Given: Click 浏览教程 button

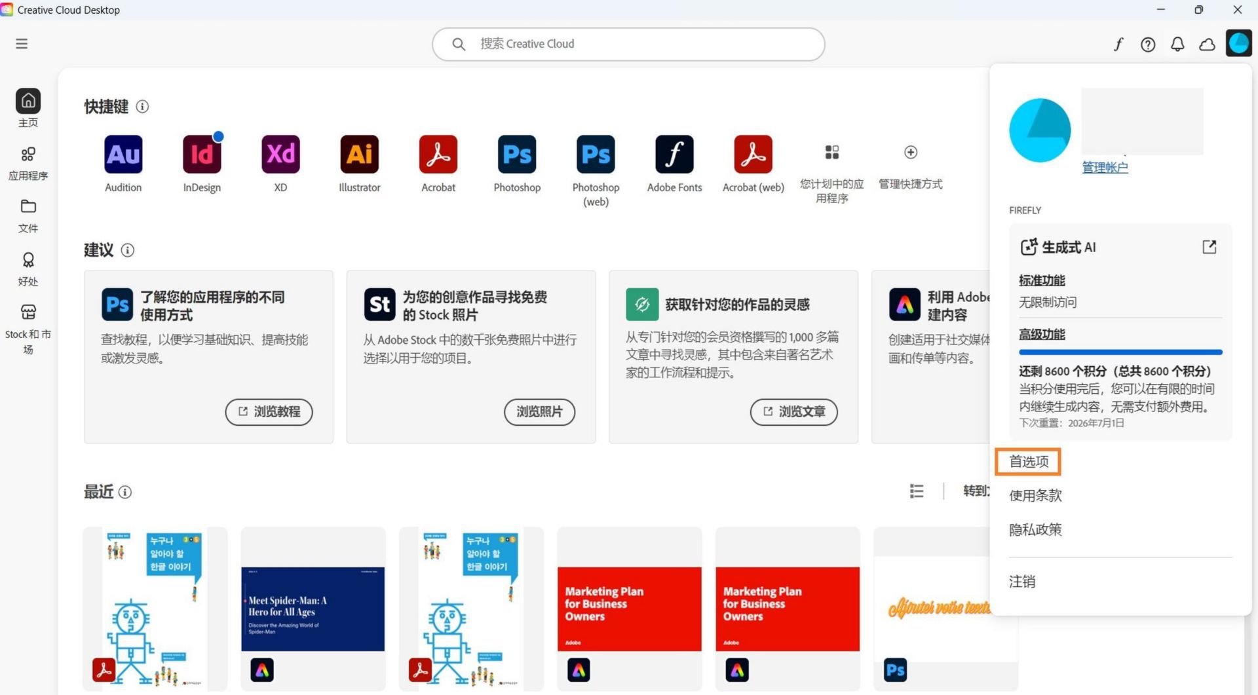Looking at the screenshot, I should [x=269, y=411].
